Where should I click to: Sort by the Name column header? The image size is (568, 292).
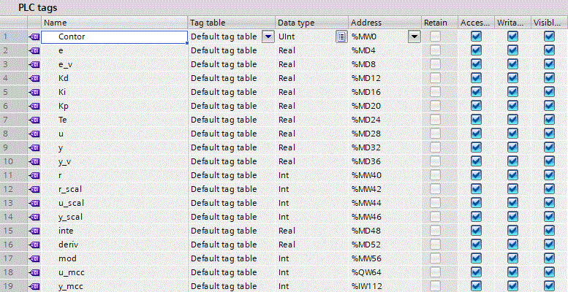(114, 23)
